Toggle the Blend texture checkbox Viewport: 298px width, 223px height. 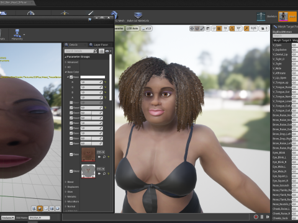[x=71, y=171]
